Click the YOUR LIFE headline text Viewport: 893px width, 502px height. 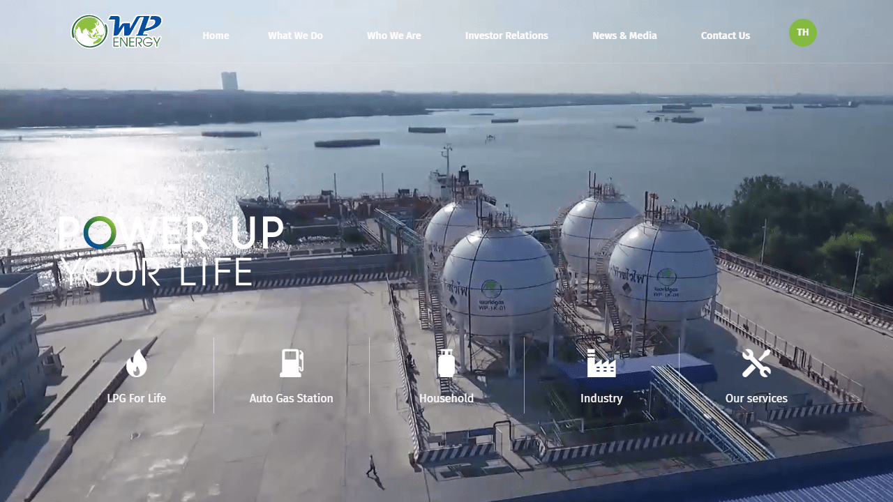coord(156,272)
